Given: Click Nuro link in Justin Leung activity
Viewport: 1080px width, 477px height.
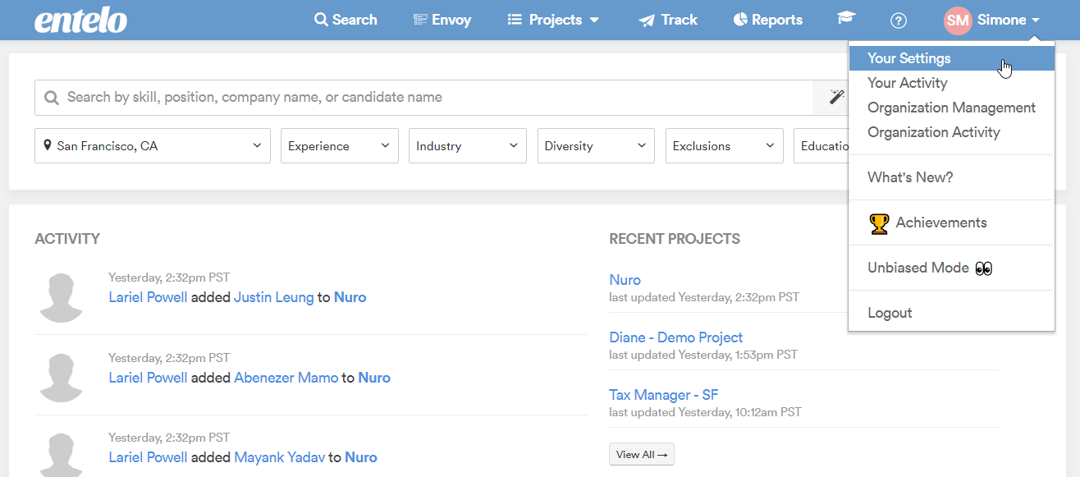Looking at the screenshot, I should [x=350, y=297].
